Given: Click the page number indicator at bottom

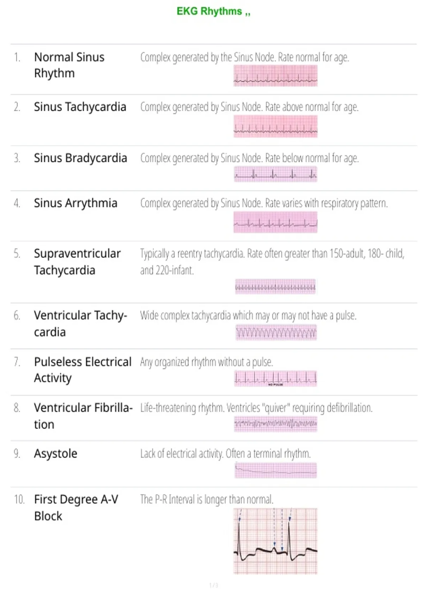Looking at the screenshot, I should (x=213, y=585).
